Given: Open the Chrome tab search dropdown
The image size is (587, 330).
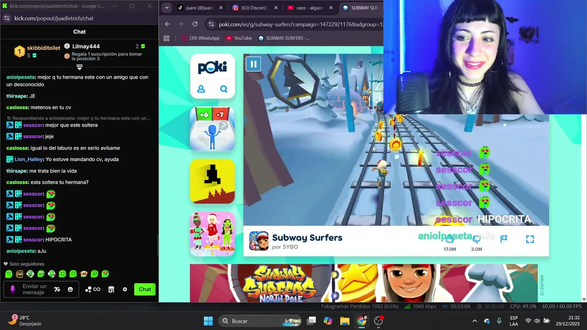Looking at the screenshot, I should point(166,8).
